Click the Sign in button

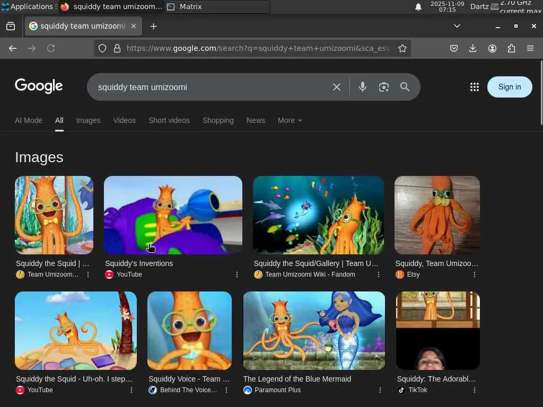[x=510, y=87]
